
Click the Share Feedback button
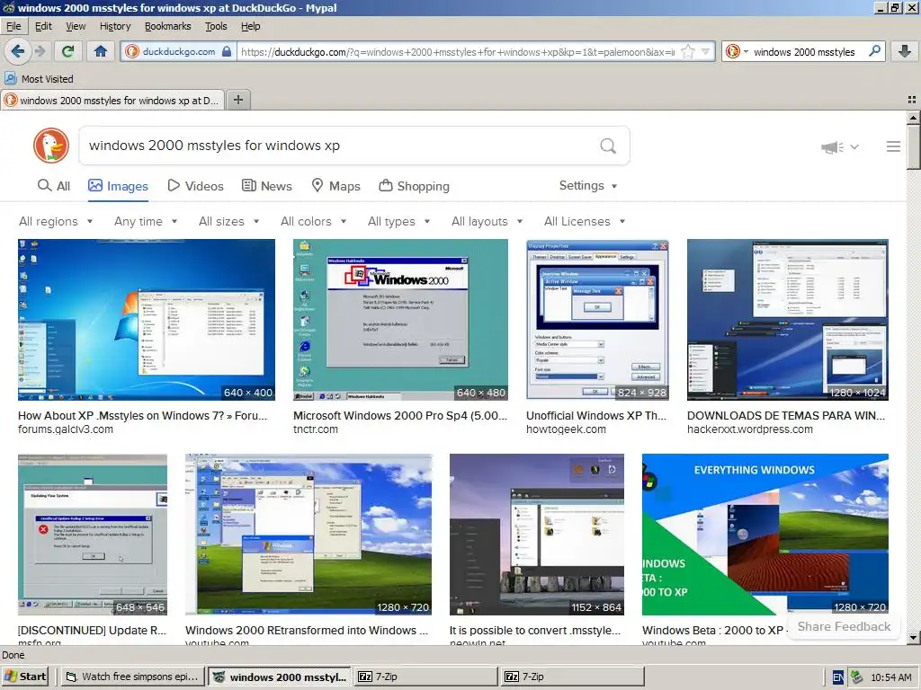point(844,626)
